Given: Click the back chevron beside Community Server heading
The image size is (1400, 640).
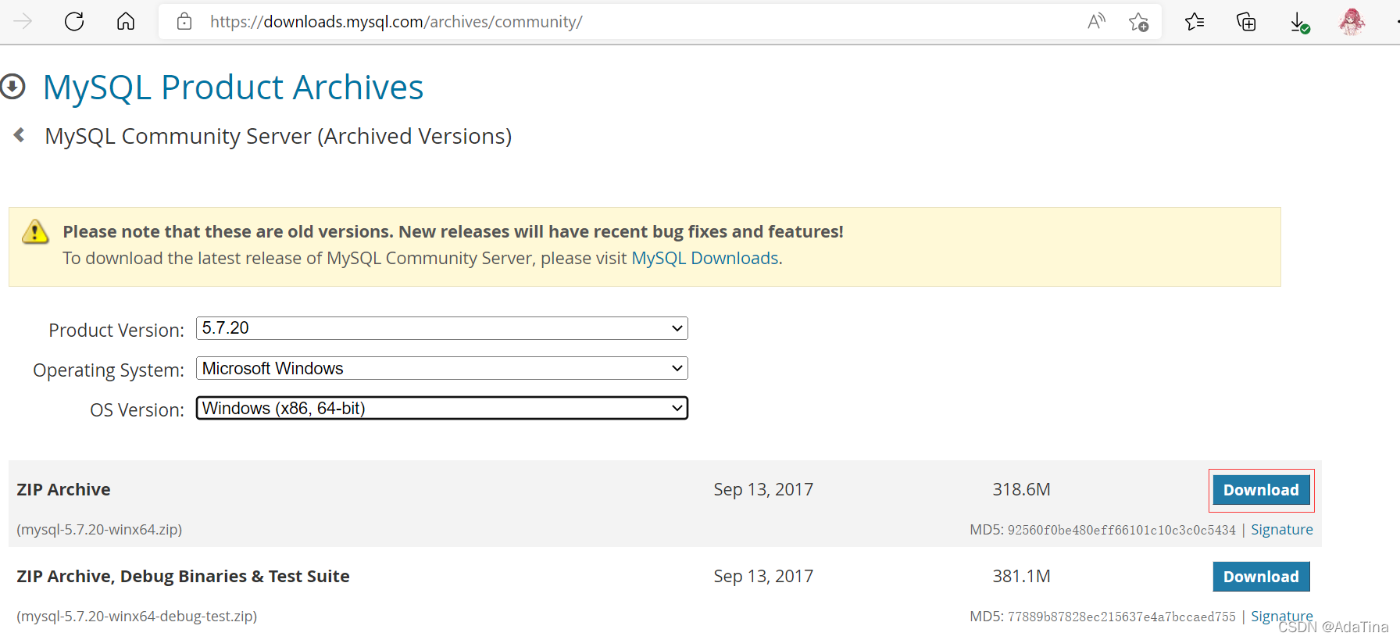Looking at the screenshot, I should tap(19, 134).
